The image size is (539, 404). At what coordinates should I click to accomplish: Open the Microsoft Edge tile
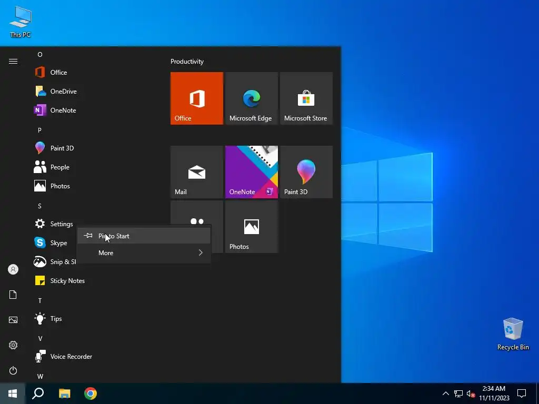251,98
